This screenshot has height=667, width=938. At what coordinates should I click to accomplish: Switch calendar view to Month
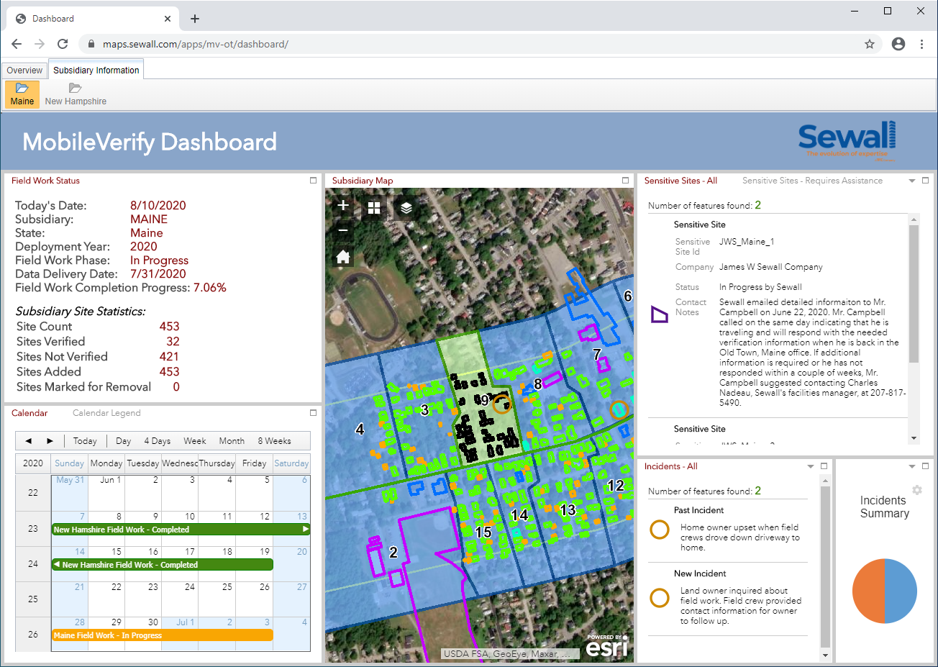232,440
